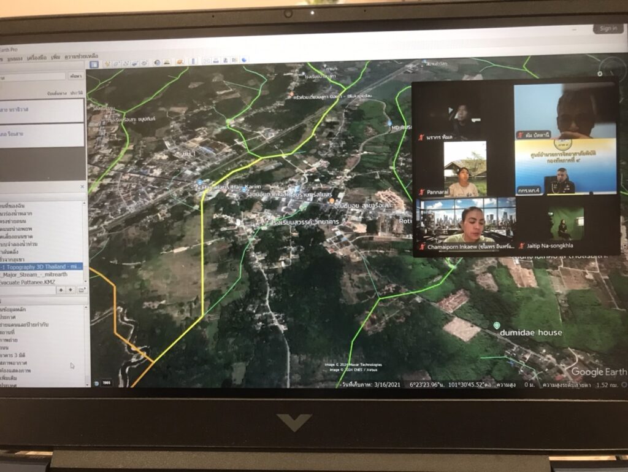The width and height of the screenshot is (628, 472).
Task: Select the Add Placemark pin tool
Action: 107,63
